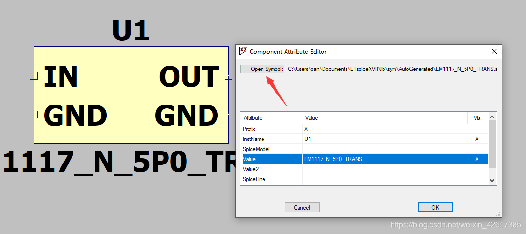The image size is (526, 234).
Task: Click the empty SpiceLine value cell
Action: [x=385, y=179]
